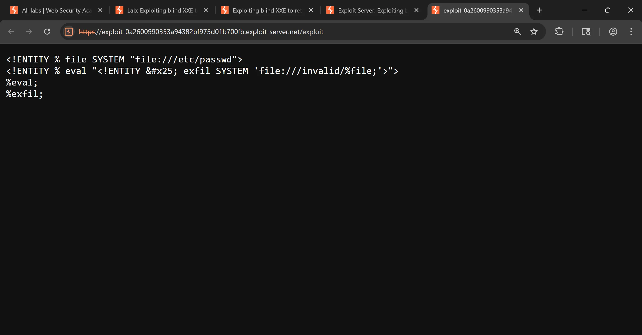Click the %exfil; line in page text

(x=25, y=94)
